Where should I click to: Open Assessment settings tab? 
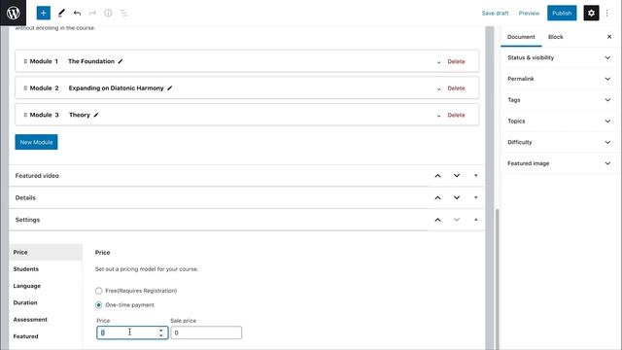point(46,320)
